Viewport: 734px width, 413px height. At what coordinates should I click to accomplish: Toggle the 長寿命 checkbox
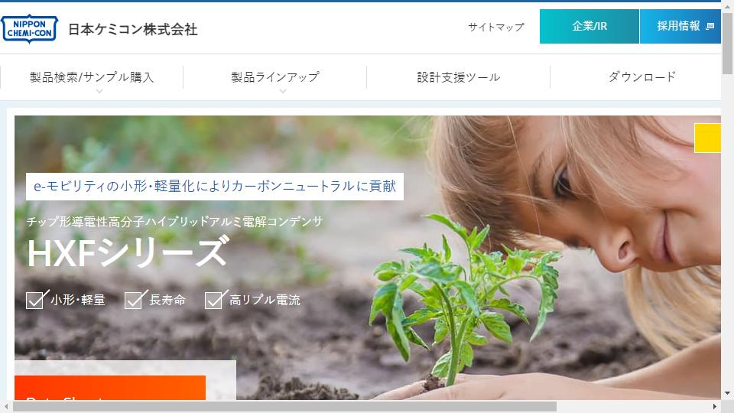tap(134, 300)
